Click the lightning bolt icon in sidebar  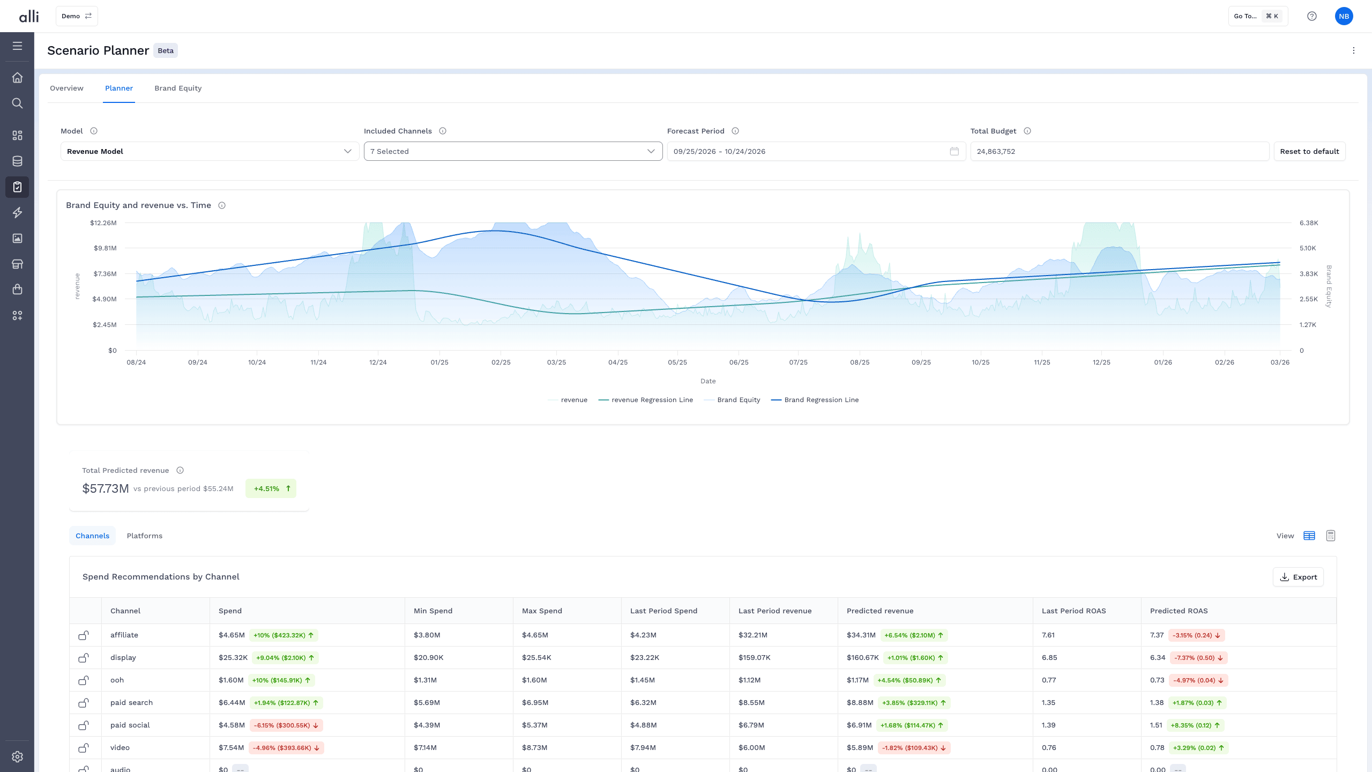[17, 213]
